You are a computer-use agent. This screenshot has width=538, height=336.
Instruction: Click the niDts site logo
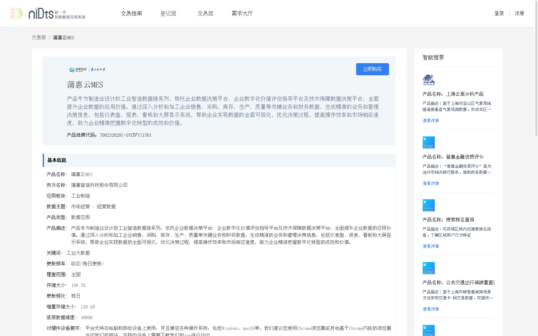(57, 13)
